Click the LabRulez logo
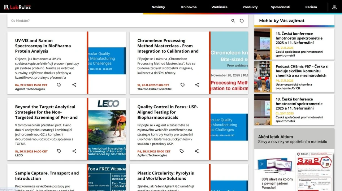This screenshot has height=191, width=342. point(17,7)
